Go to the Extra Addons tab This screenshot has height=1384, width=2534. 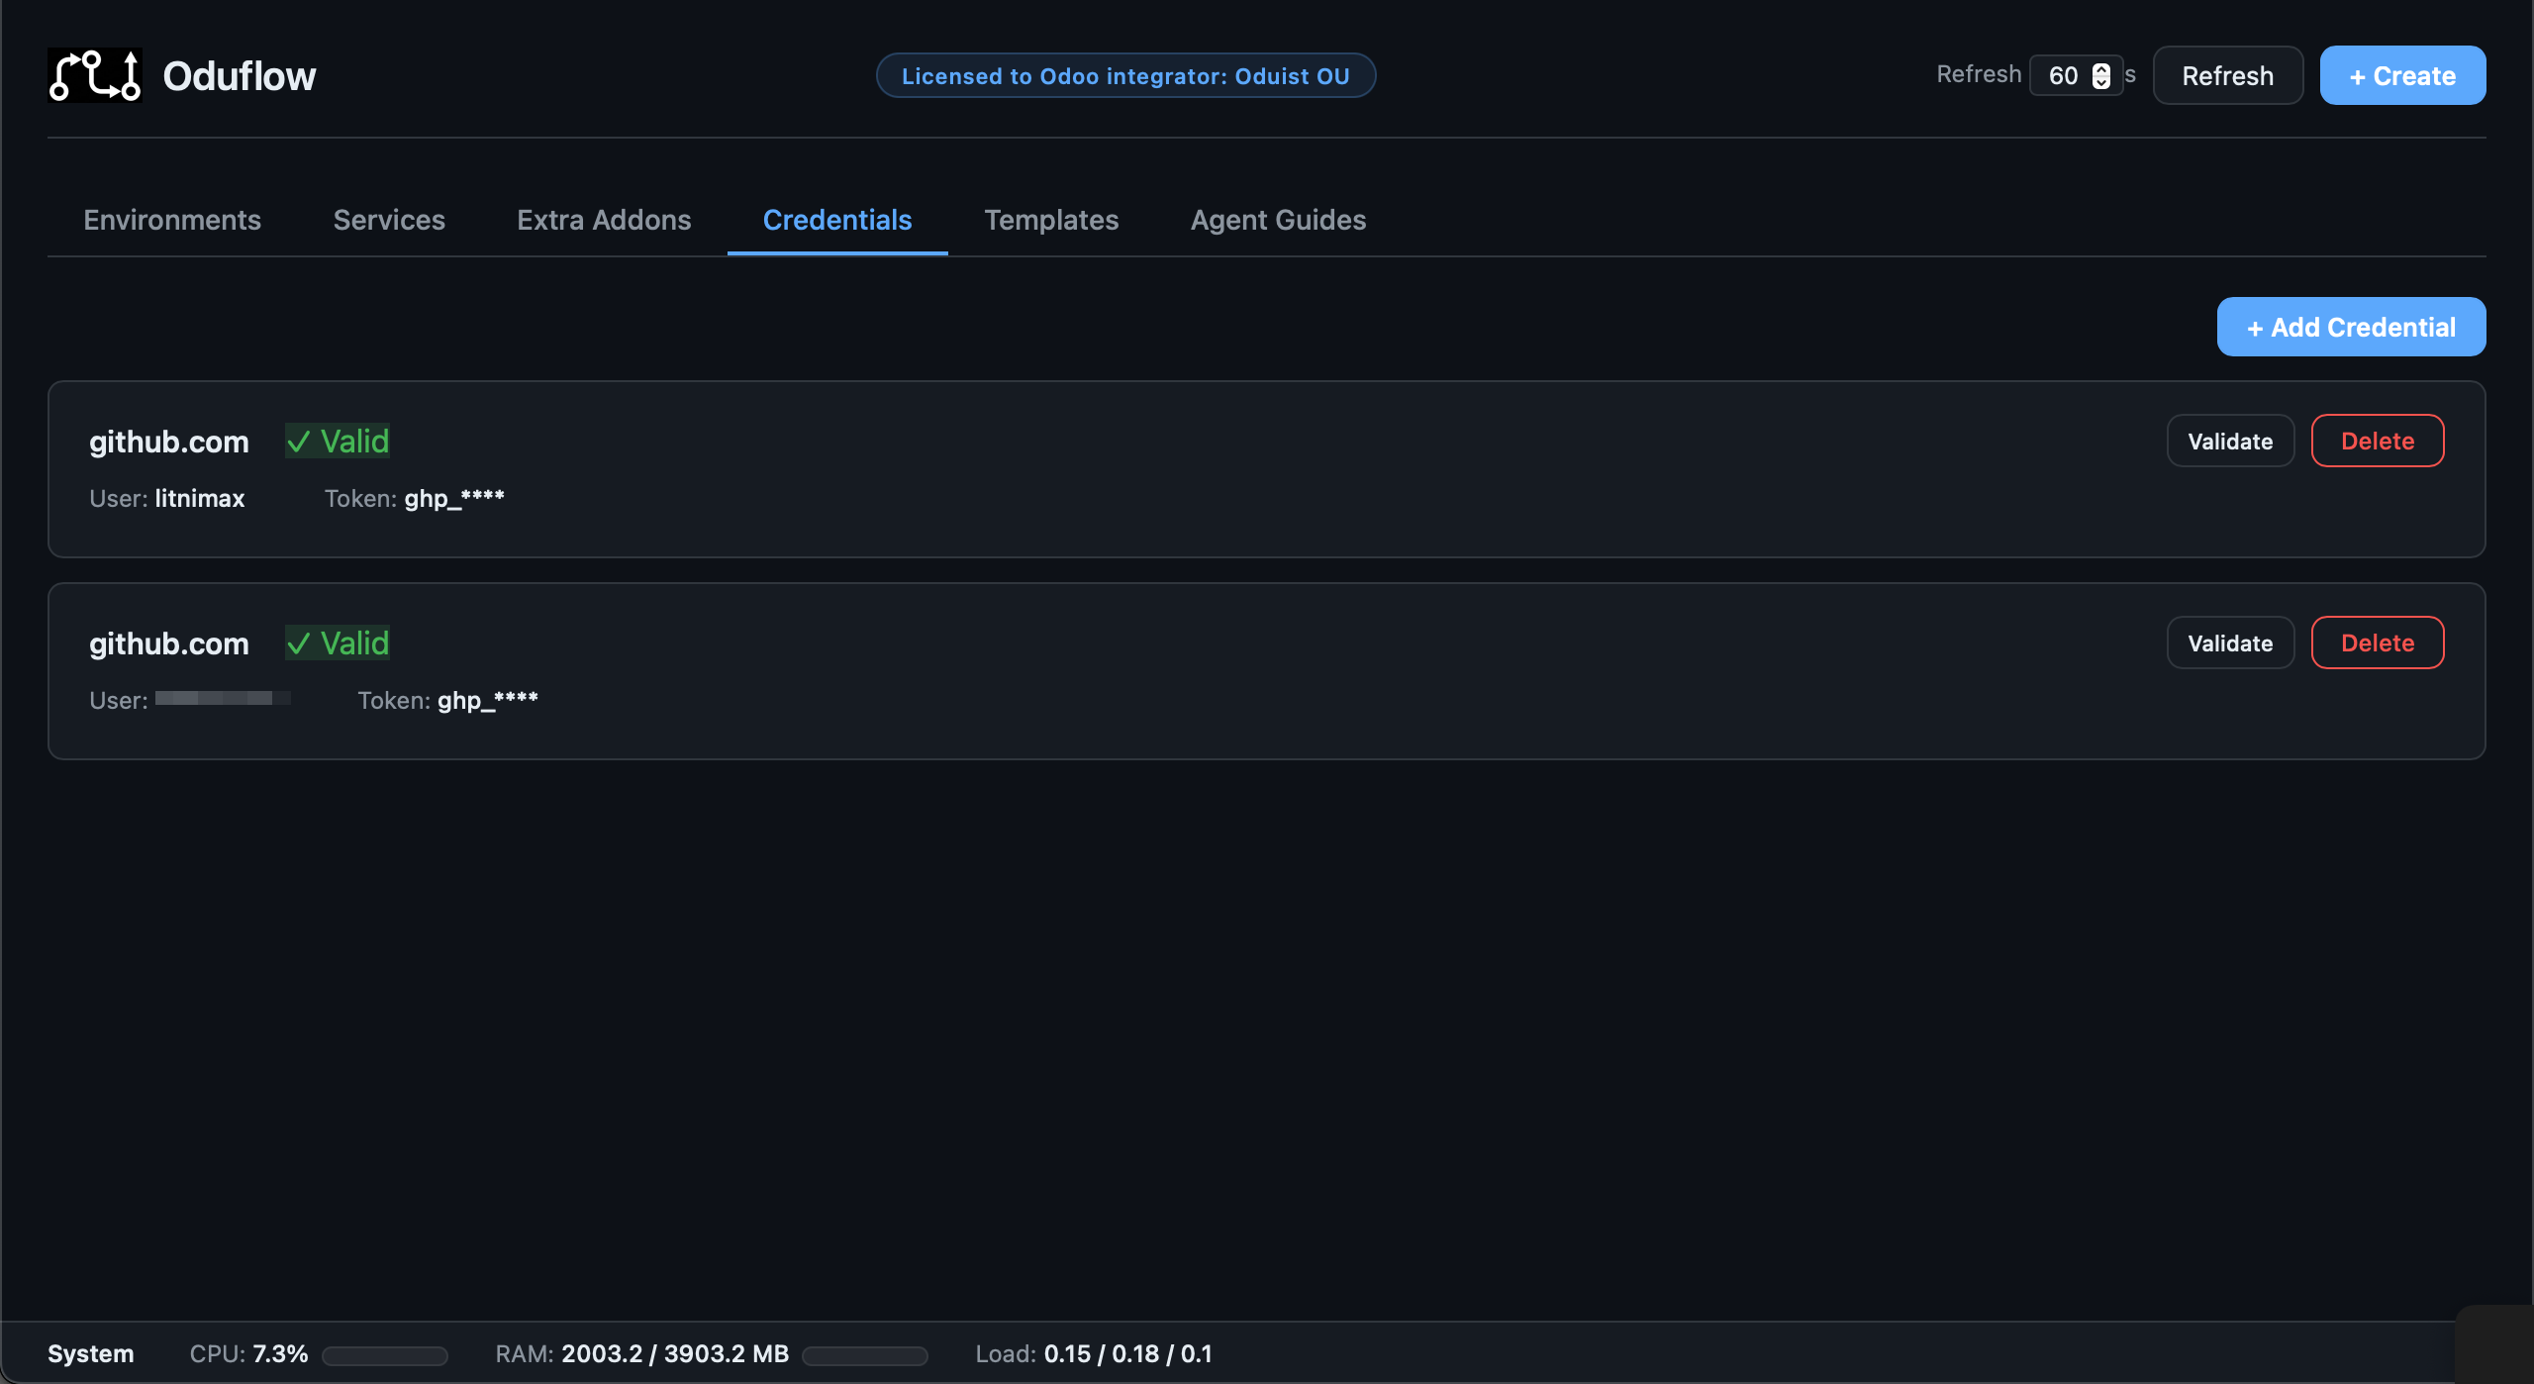click(604, 220)
